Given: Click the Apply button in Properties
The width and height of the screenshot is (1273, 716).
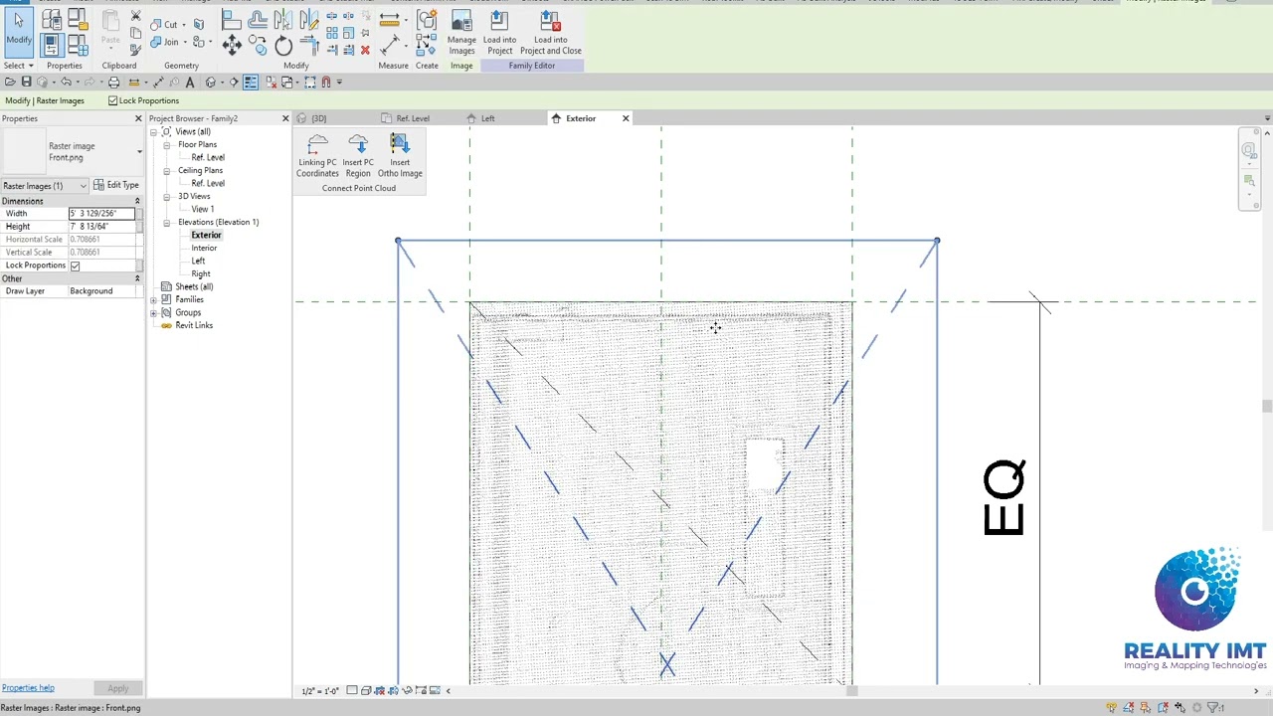Looking at the screenshot, I should click(117, 688).
